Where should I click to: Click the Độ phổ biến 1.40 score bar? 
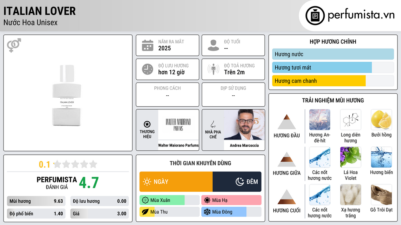tap(36, 214)
